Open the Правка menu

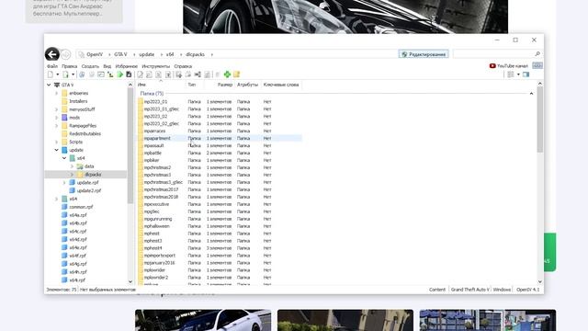70,66
